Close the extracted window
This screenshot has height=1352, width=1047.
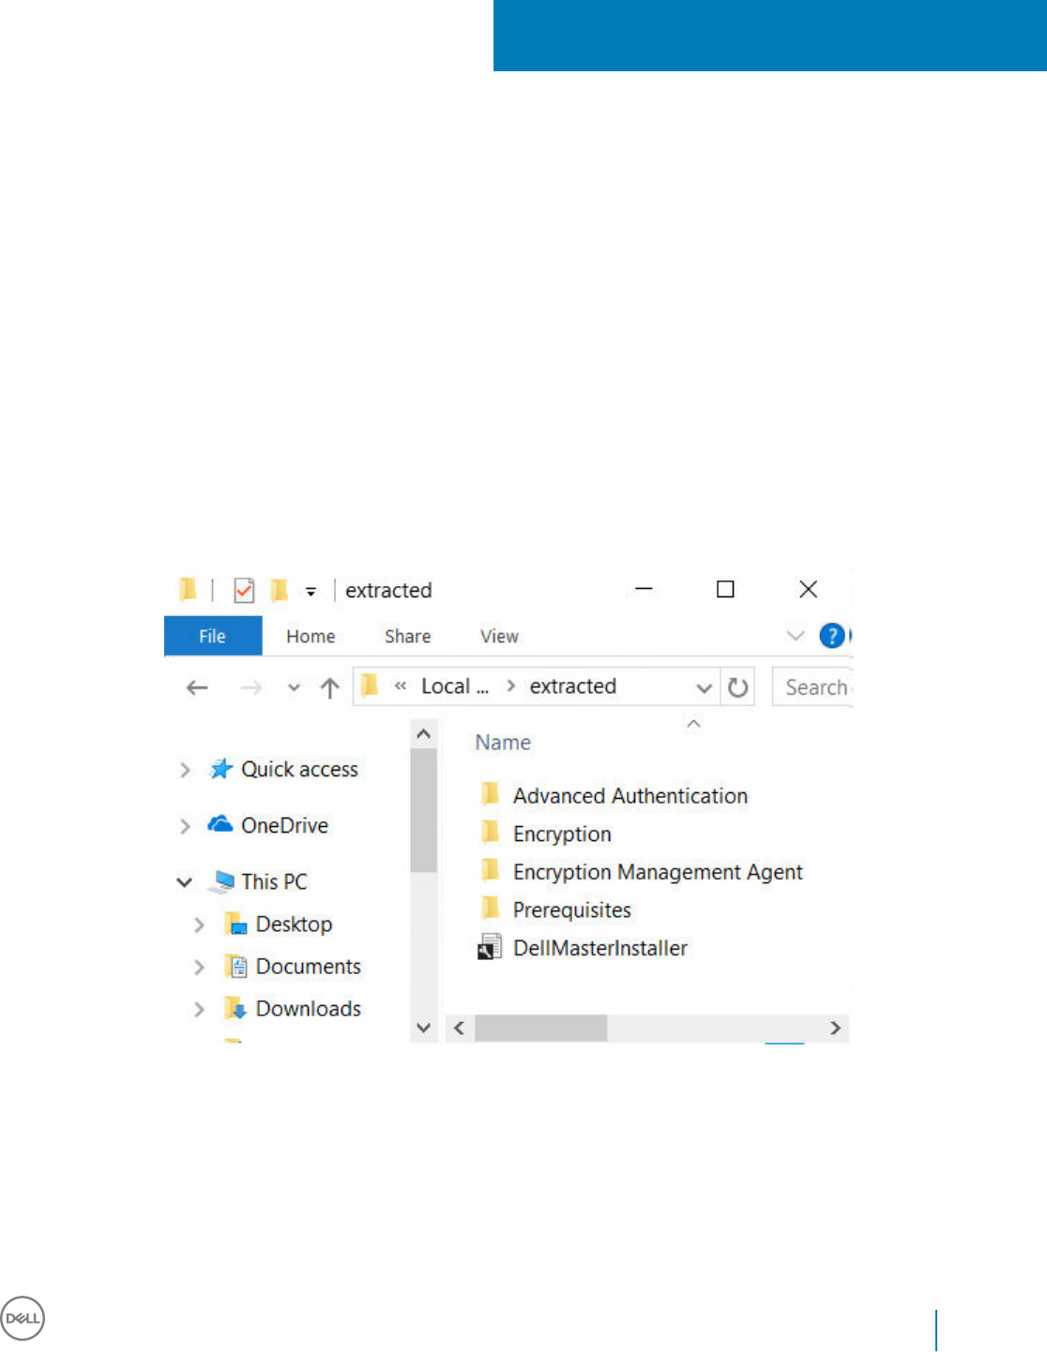click(x=808, y=589)
